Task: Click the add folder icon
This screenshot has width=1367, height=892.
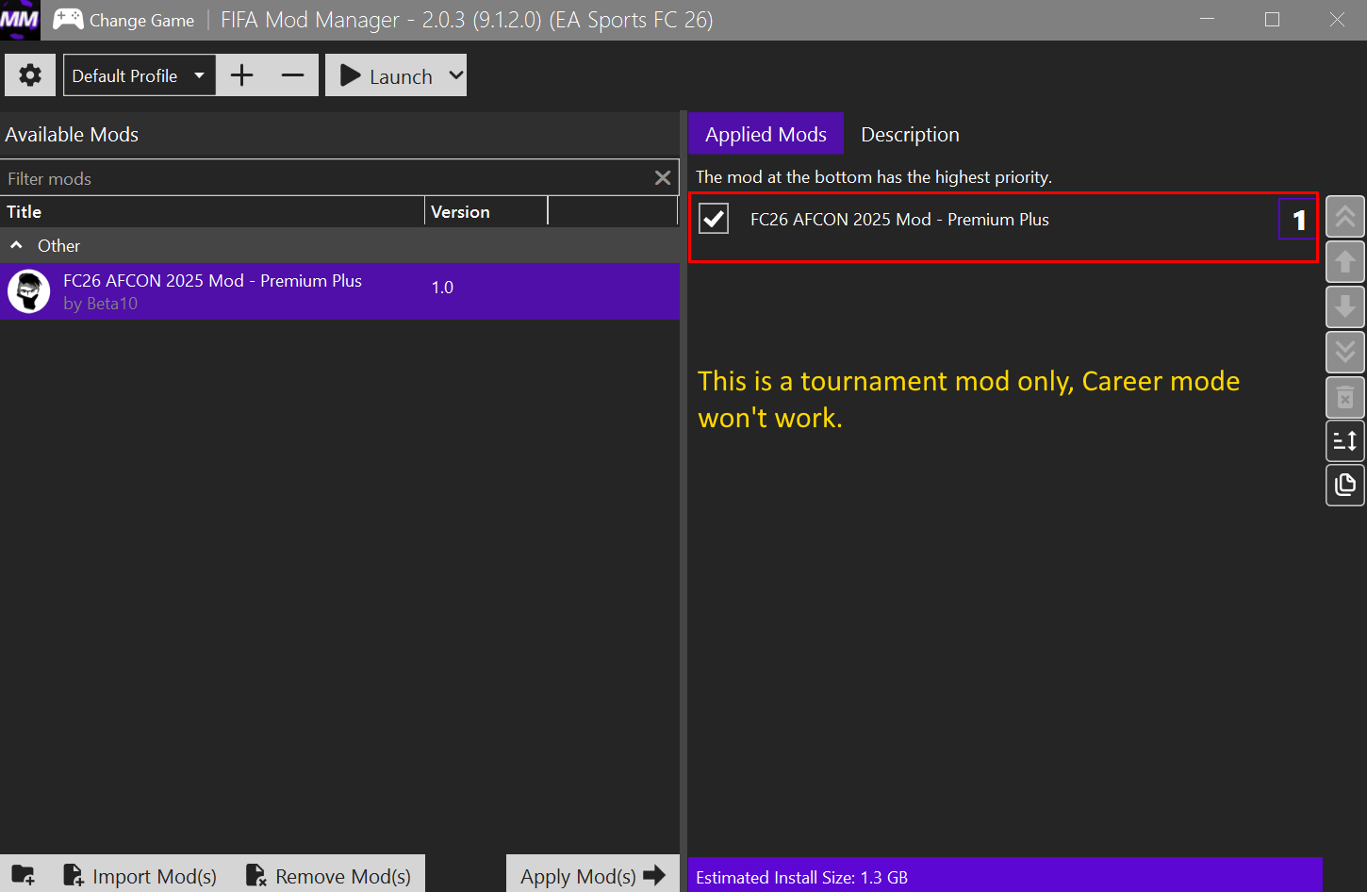Action: (24, 875)
